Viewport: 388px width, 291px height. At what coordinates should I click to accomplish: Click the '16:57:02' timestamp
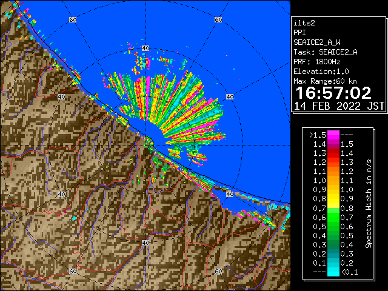333,93
